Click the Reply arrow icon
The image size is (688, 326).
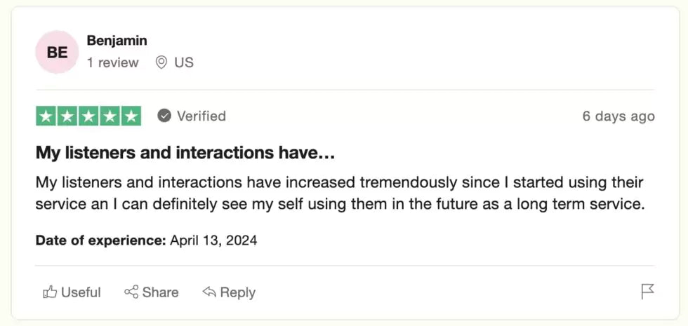(209, 292)
